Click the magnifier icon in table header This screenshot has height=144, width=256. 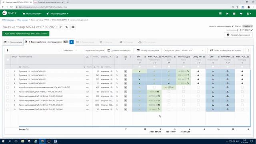117,57
